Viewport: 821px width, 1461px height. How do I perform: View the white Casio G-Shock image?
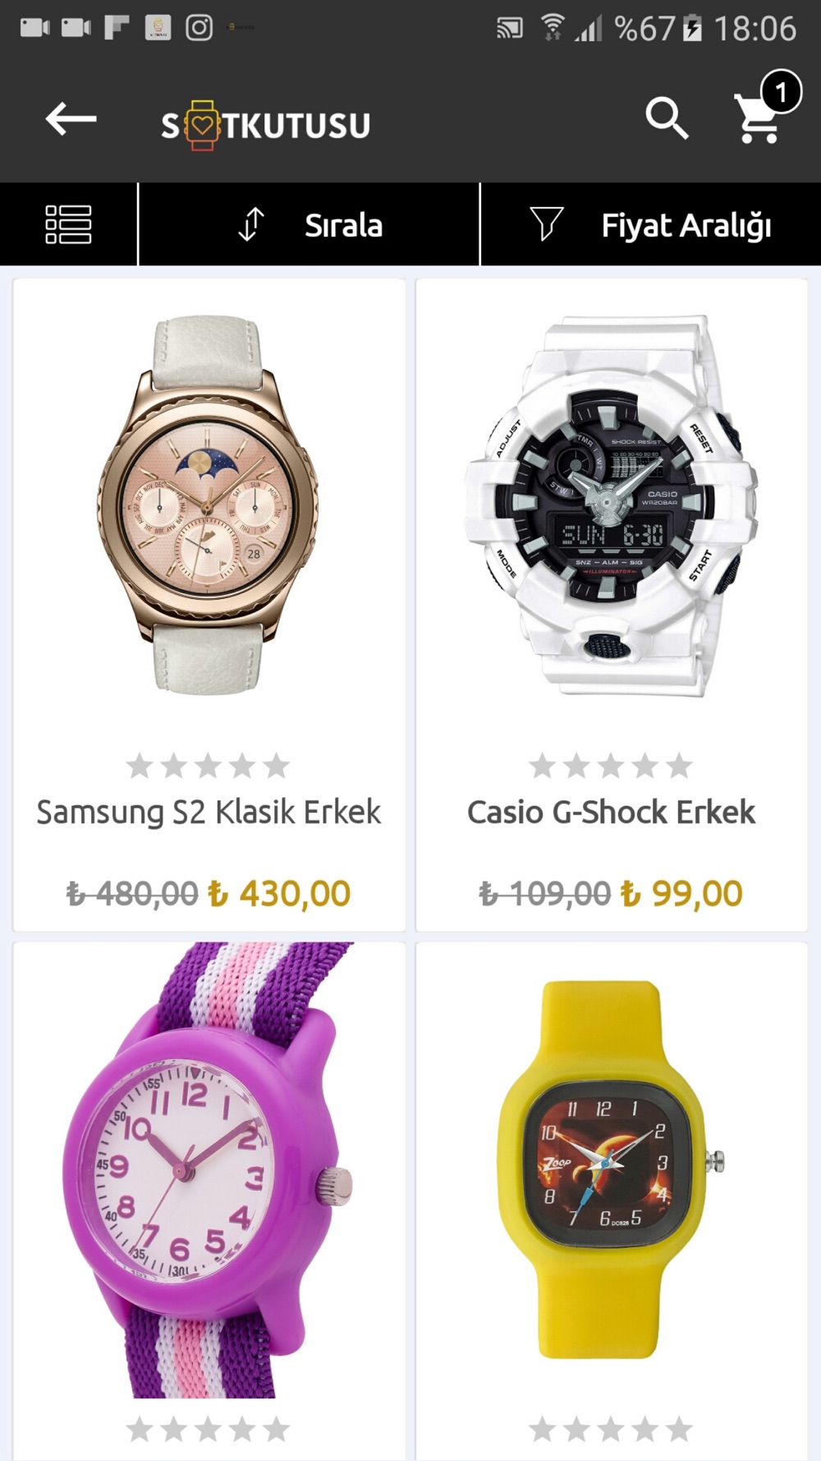612,505
